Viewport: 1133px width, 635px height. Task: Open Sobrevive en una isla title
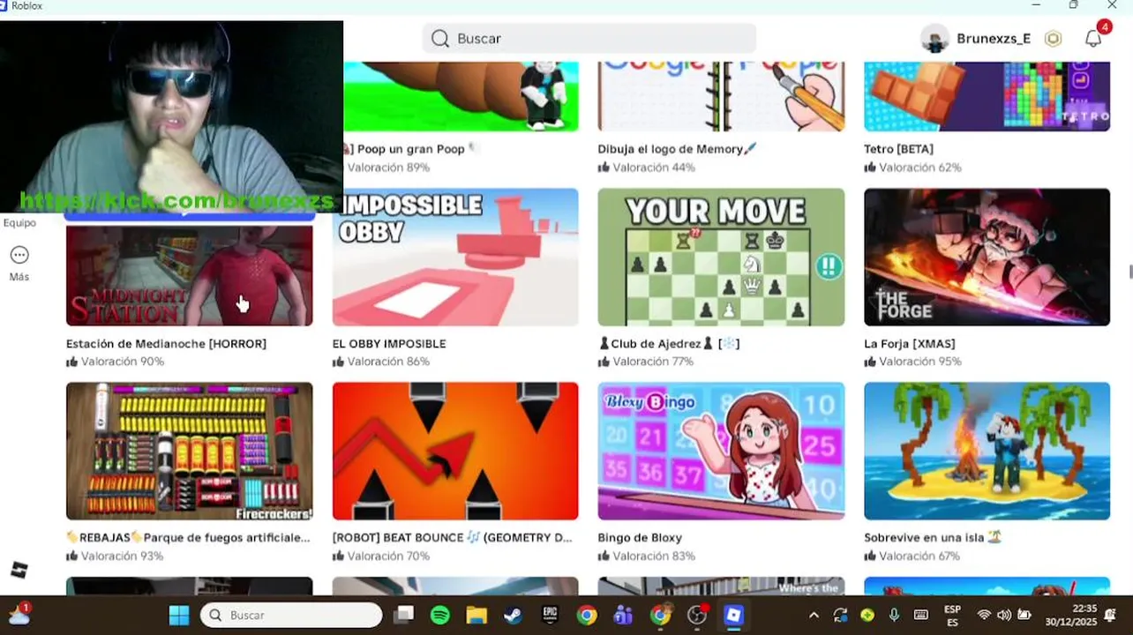933,538
